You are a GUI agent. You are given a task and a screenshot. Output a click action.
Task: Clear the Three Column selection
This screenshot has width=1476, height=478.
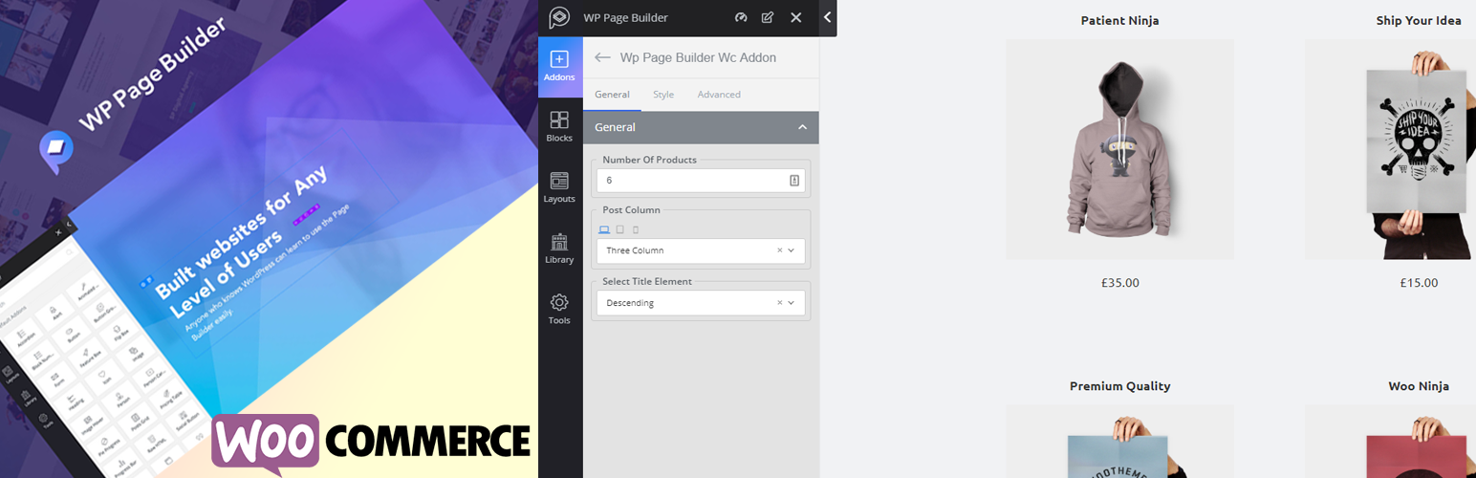(779, 250)
